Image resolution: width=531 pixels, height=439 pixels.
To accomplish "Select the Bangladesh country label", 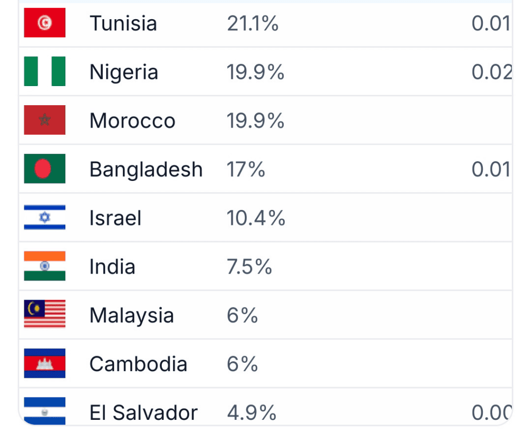I will click(x=146, y=169).
